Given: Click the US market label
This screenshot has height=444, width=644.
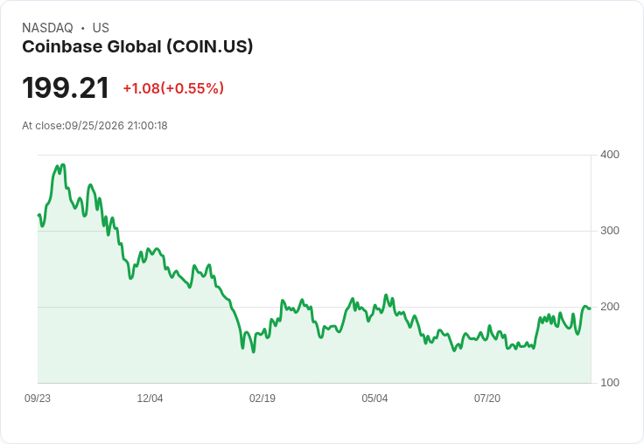Looking at the screenshot, I should coord(101,28).
